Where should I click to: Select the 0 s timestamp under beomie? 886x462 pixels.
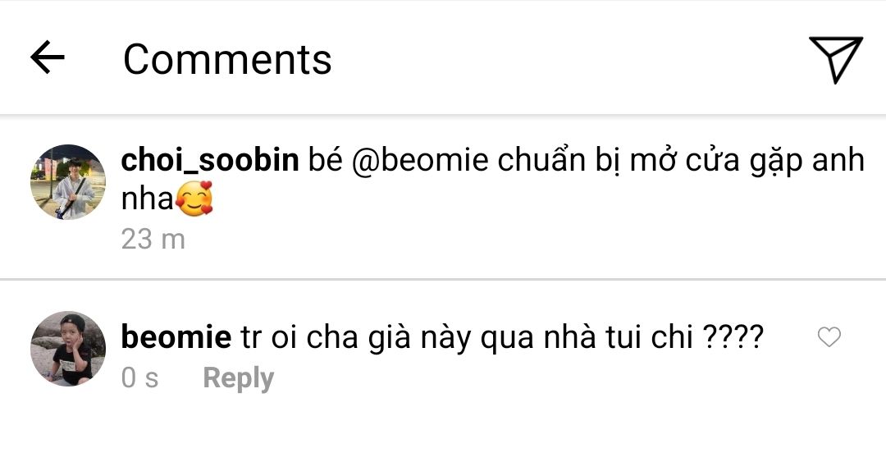(139, 378)
